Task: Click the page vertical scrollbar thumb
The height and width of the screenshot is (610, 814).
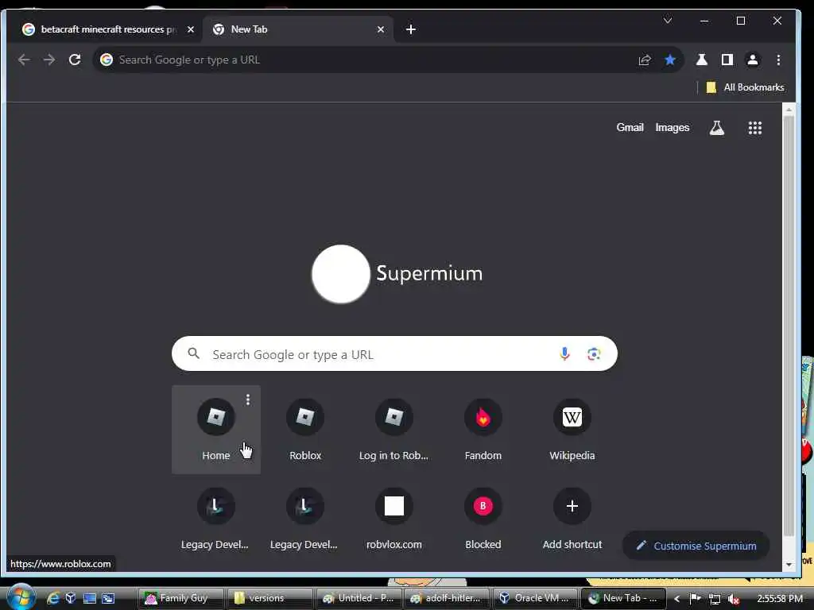Action: [789, 326]
